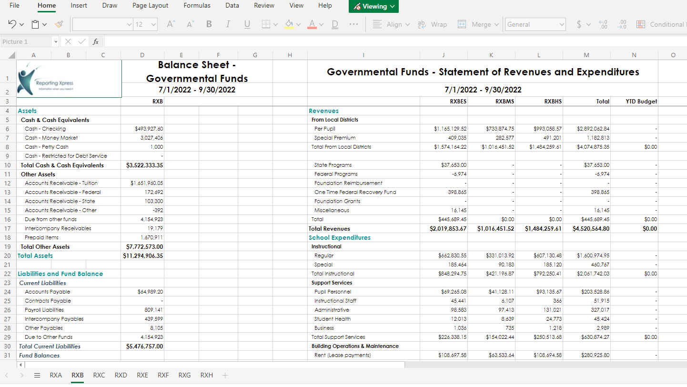687x387 pixels.
Task: Click the Wrap Text icon
Action: (x=433, y=24)
